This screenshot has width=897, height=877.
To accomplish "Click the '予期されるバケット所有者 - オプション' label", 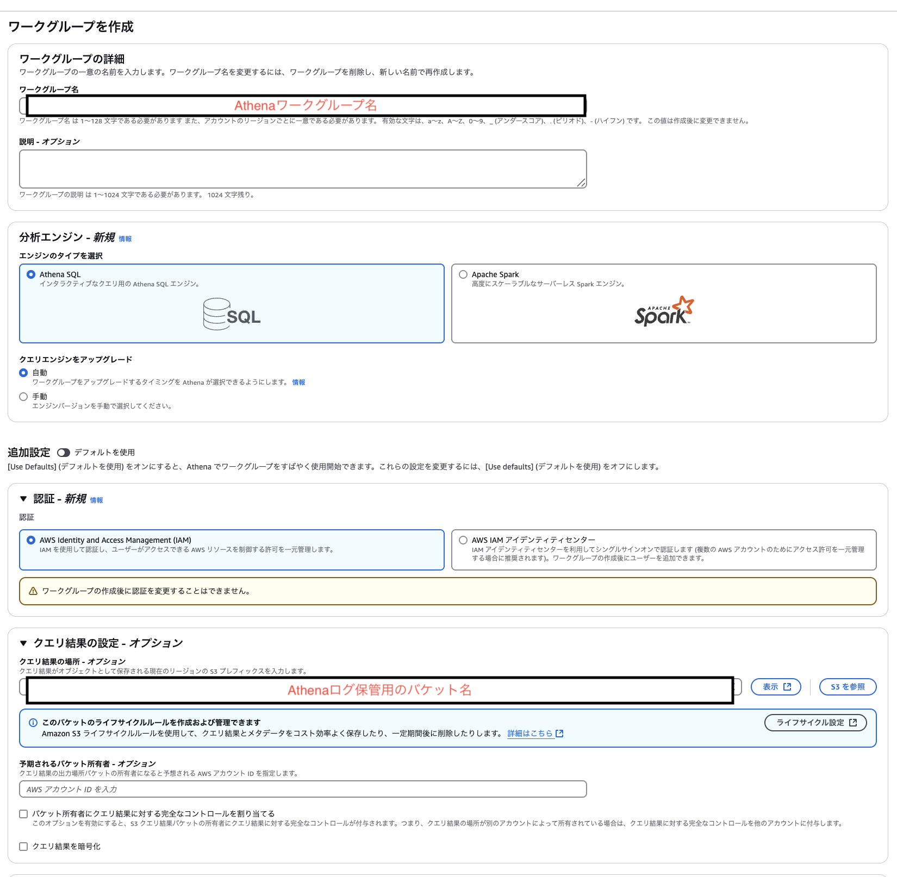I will click(x=88, y=764).
